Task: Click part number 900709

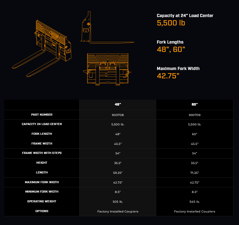Action: pos(195,115)
